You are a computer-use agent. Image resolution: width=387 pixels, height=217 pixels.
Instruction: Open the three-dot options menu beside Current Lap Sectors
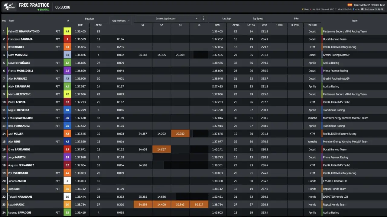[x=203, y=18]
